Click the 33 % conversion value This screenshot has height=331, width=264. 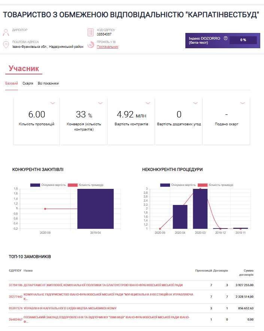[84, 114]
